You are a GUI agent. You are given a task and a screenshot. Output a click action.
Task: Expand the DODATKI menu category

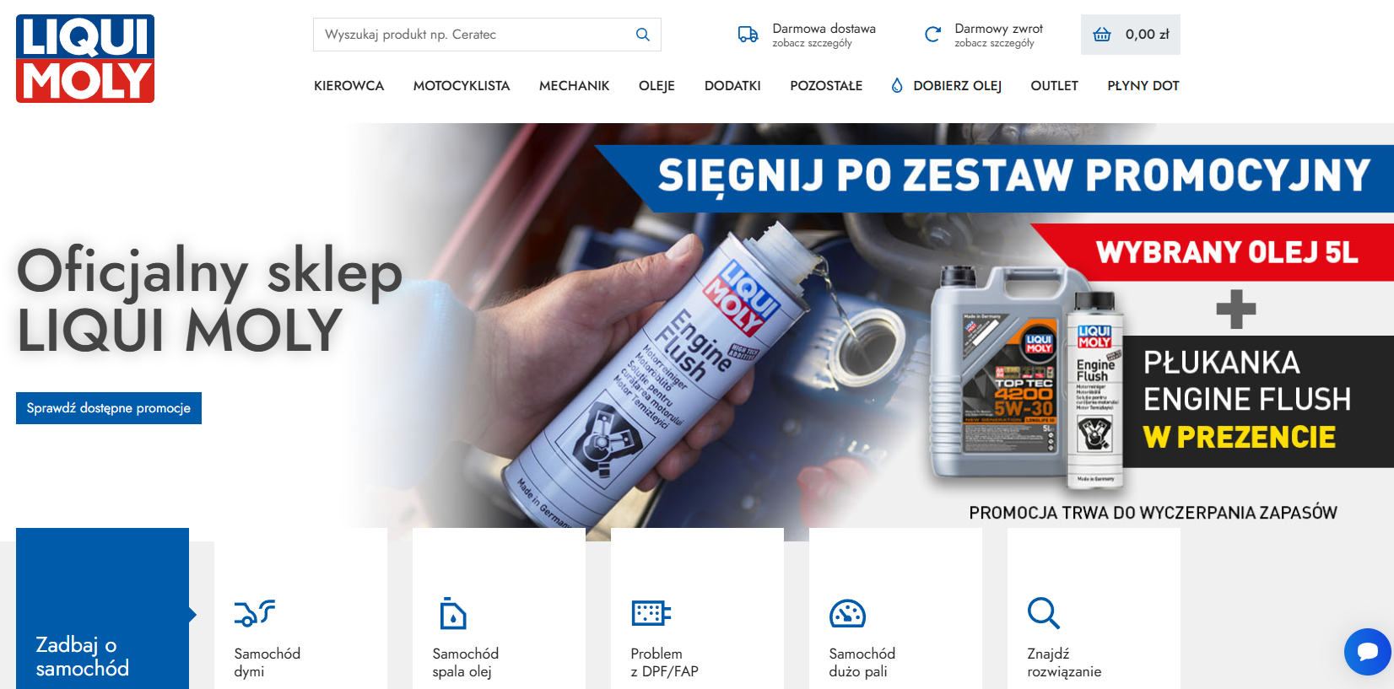tap(732, 86)
